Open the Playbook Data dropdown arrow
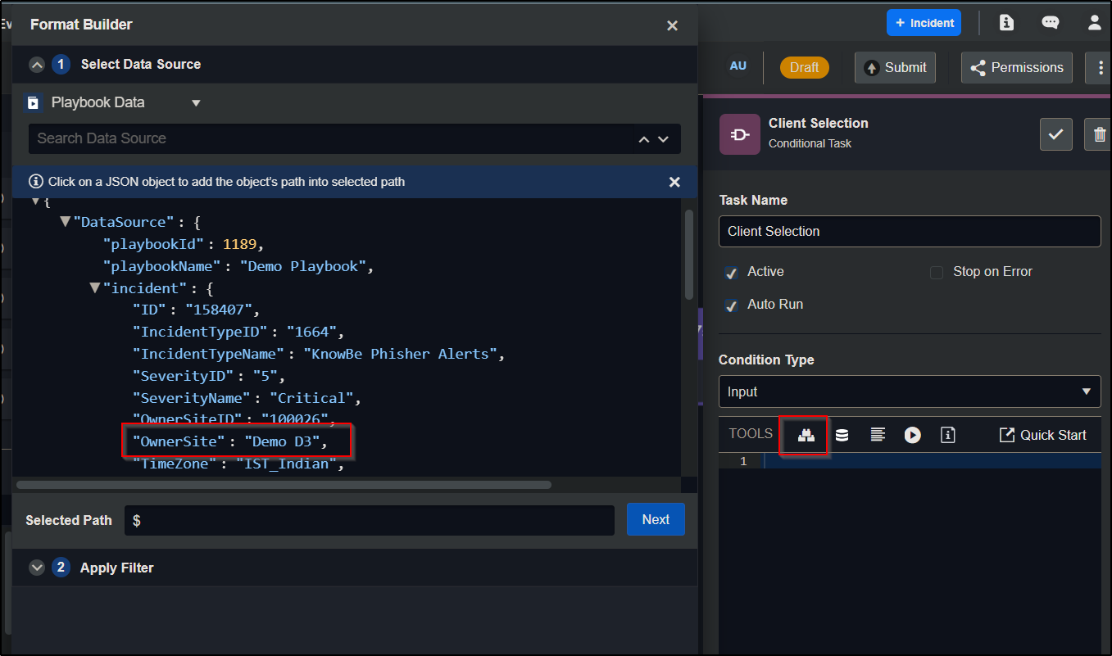1112x656 pixels. pyautogui.click(x=196, y=103)
